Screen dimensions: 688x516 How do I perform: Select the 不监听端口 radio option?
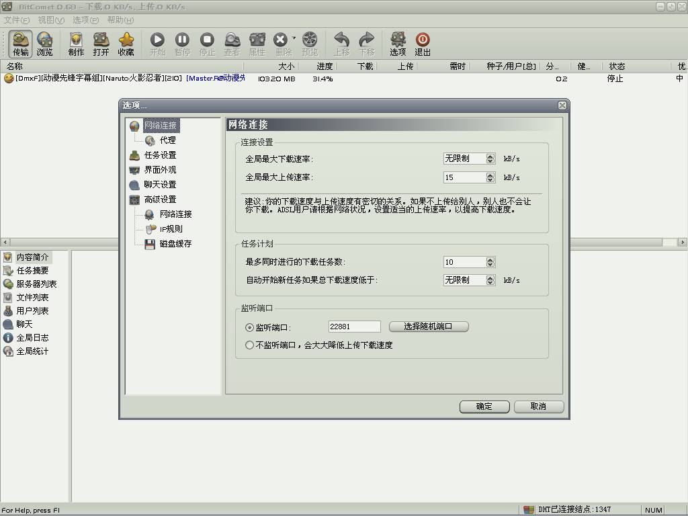250,345
